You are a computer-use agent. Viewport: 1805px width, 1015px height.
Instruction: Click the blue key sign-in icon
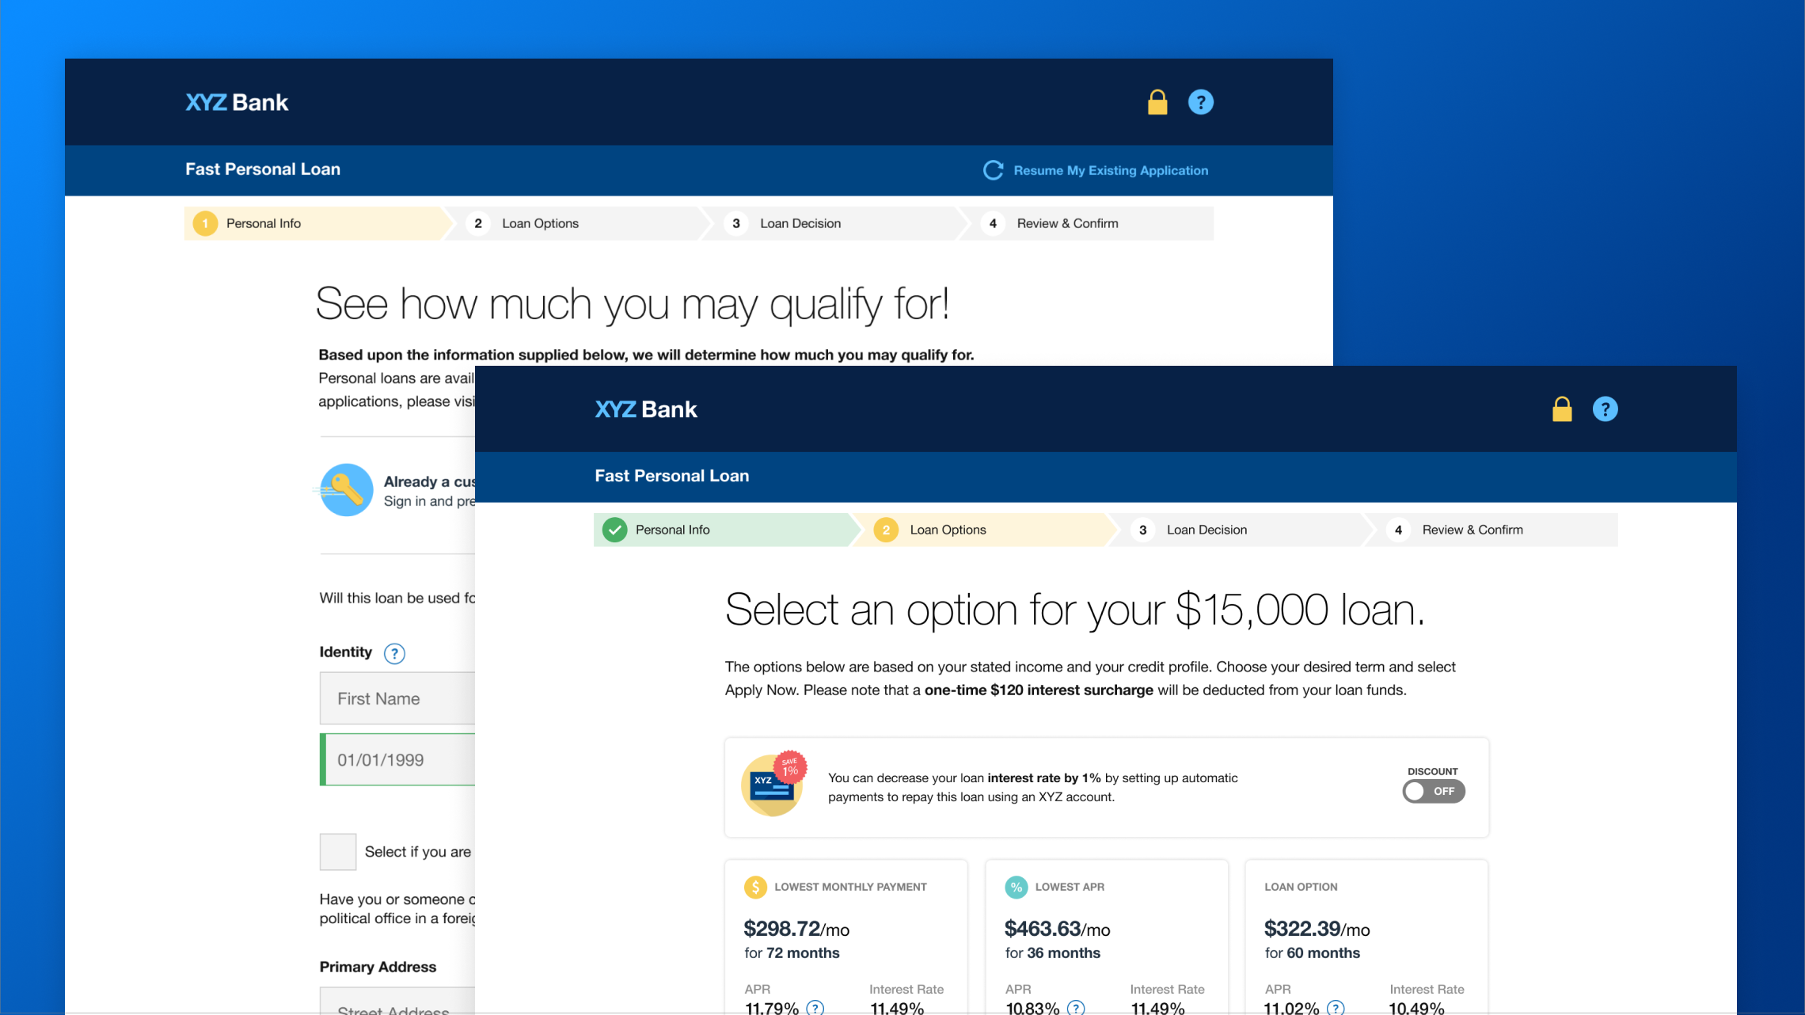point(346,490)
